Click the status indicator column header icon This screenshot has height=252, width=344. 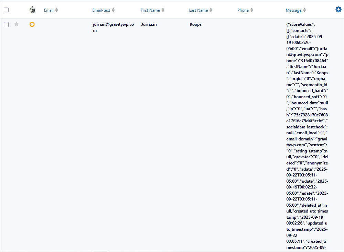coord(32,10)
